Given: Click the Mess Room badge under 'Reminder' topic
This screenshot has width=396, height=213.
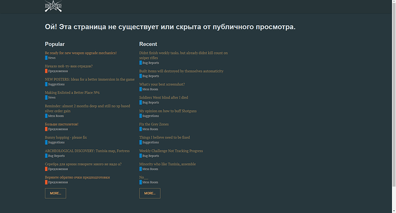Looking at the screenshot, I should [x=55, y=116].
